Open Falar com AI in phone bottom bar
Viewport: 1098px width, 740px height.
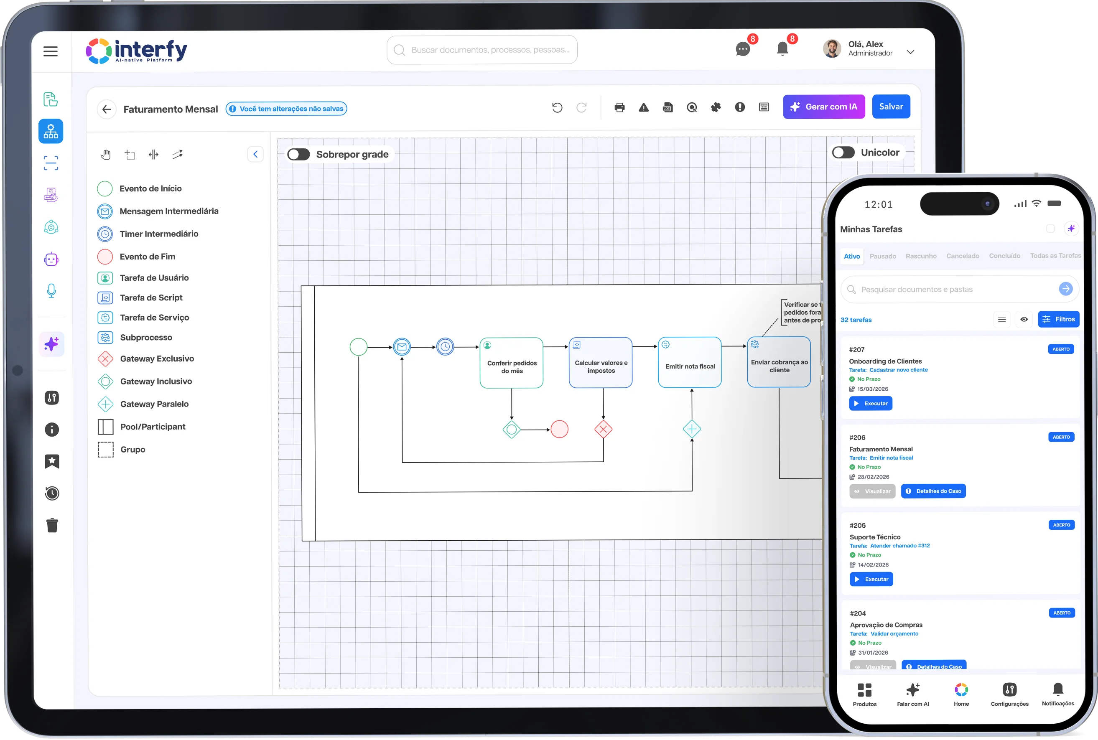913,695
